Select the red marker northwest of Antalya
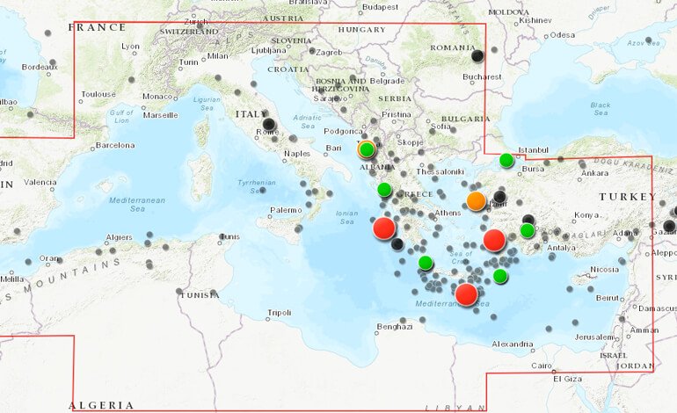The image size is (677, 413). click(x=494, y=240)
